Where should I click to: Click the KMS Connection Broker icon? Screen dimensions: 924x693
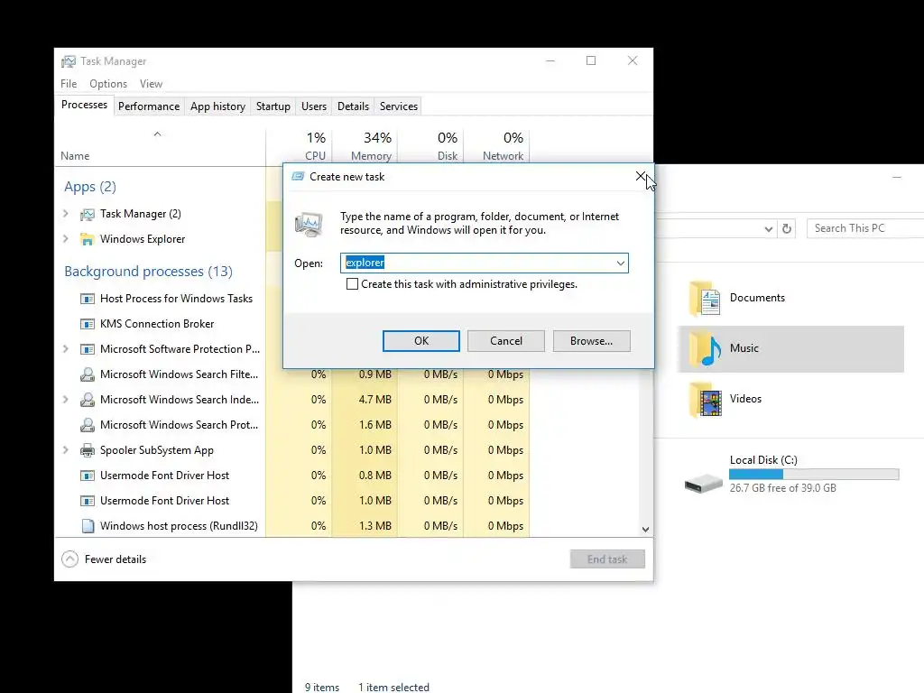click(88, 324)
